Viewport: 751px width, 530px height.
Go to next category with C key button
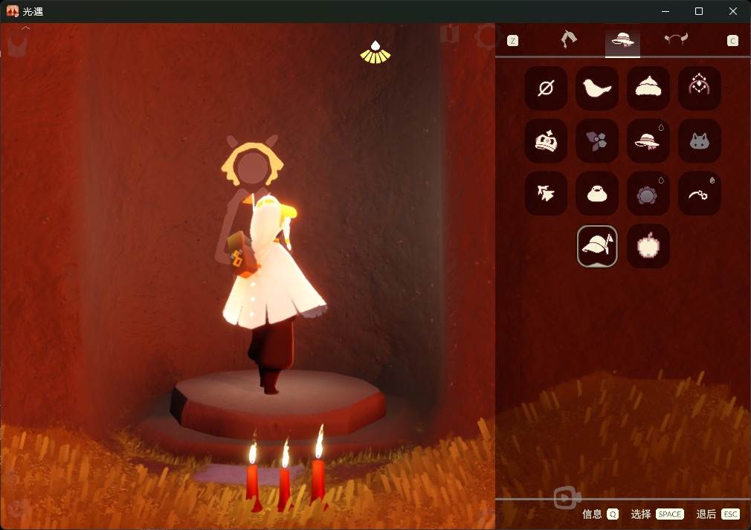[732, 41]
